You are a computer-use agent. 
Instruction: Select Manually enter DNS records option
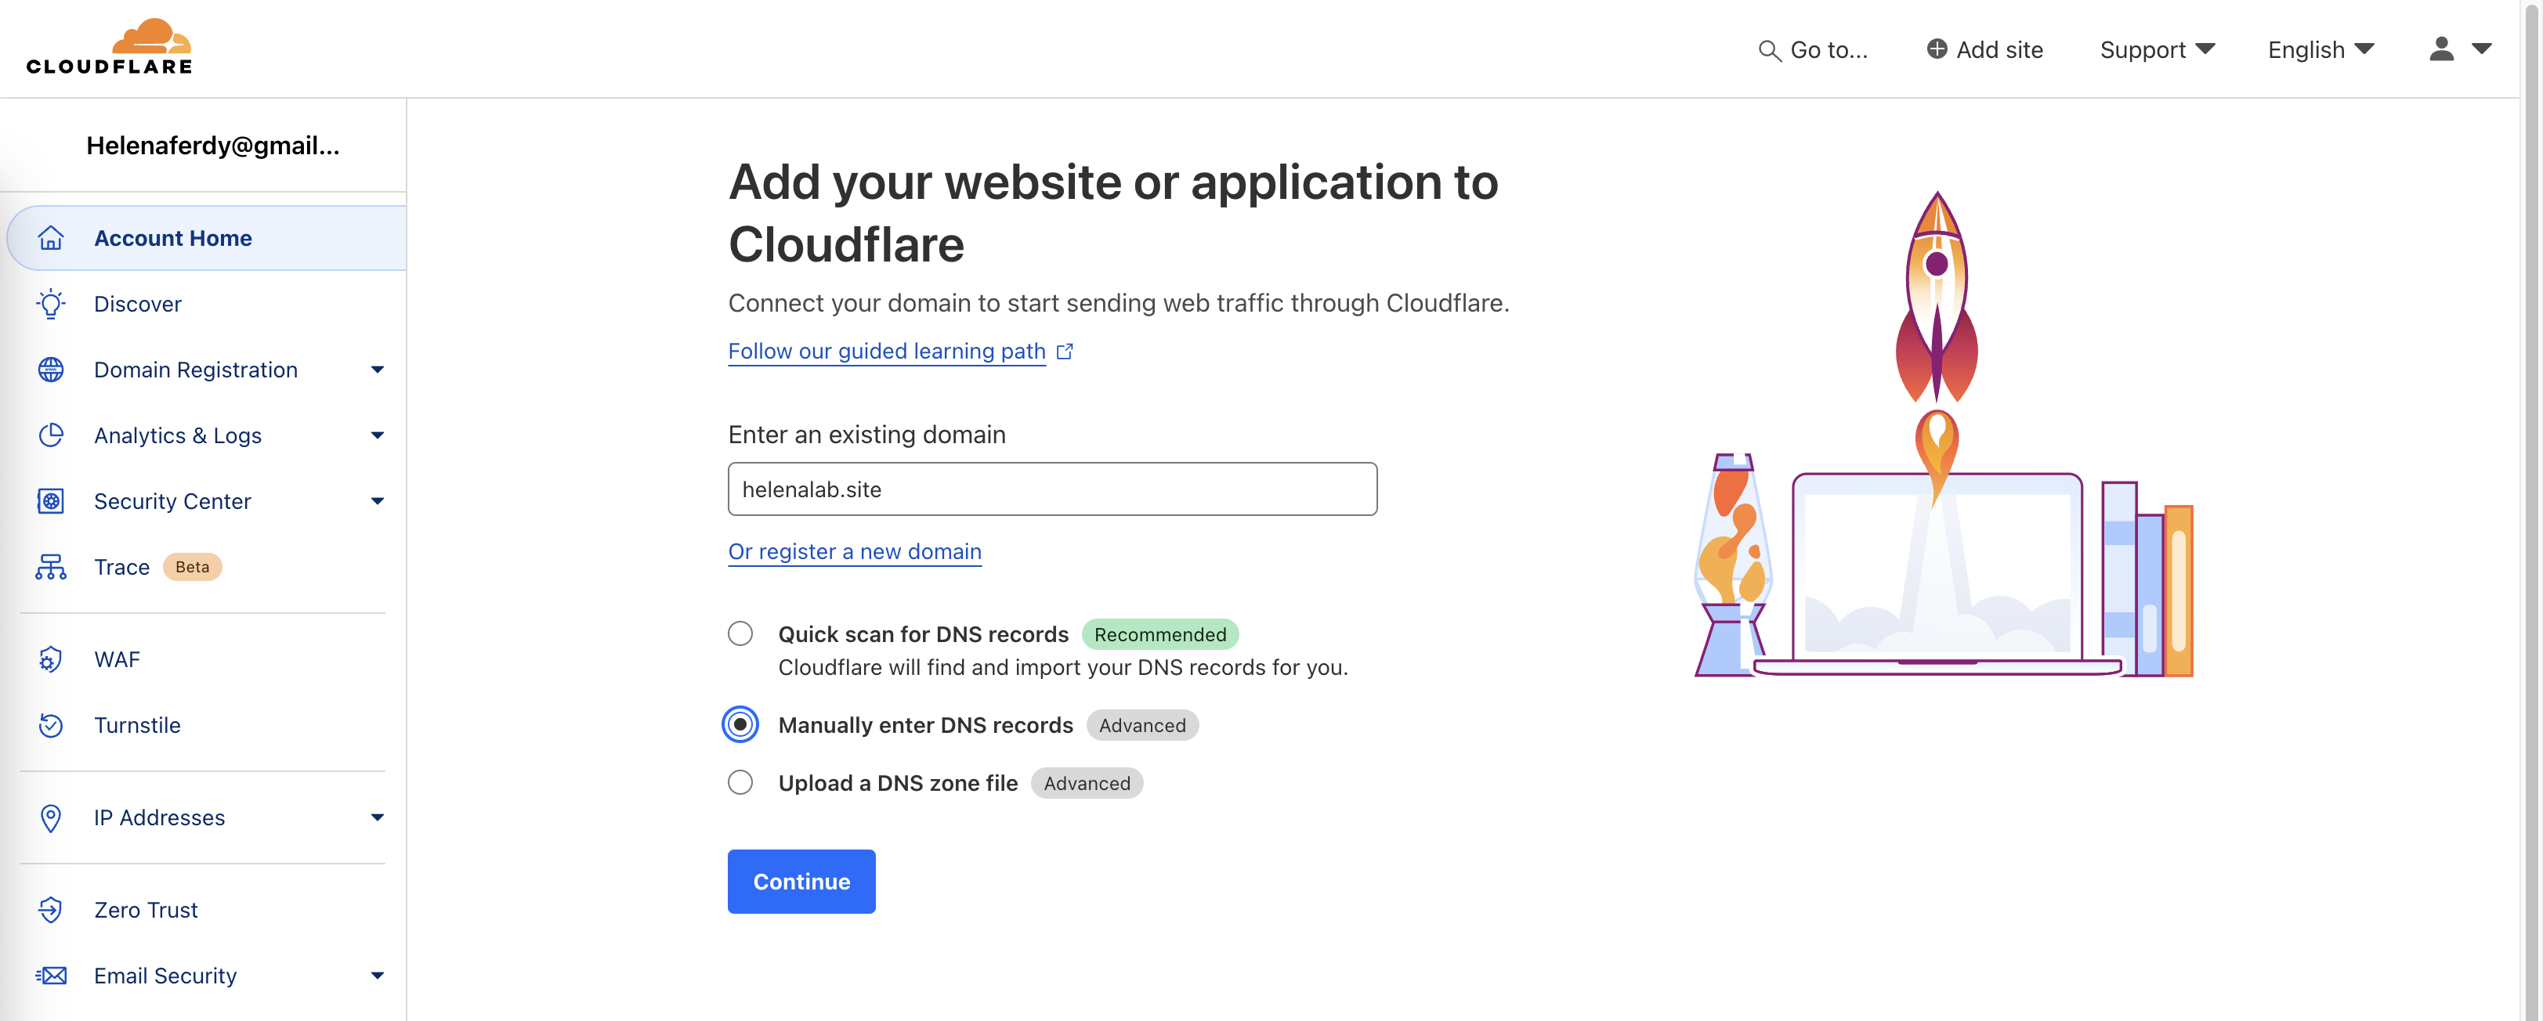(740, 725)
